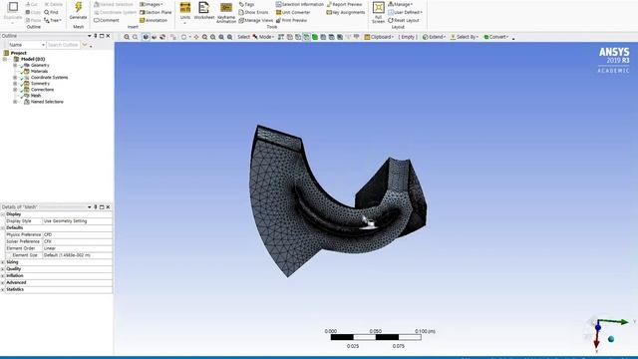The height and width of the screenshot is (359, 638).
Task: Click the Empty clipboard indicator
Action: (408, 37)
